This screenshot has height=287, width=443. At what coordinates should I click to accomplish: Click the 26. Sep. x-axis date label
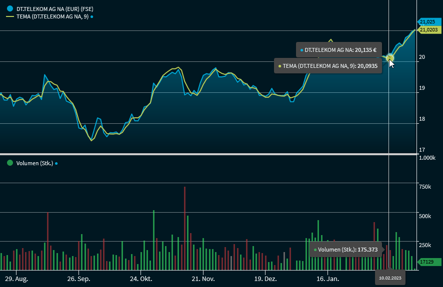click(78, 278)
